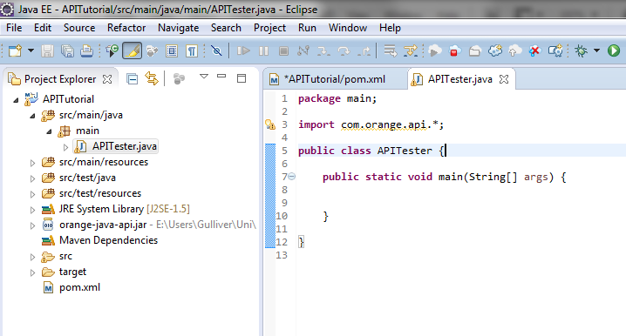This screenshot has height=336, width=626.
Task: Expand the orange-java-api.jar node
Action: click(x=33, y=225)
